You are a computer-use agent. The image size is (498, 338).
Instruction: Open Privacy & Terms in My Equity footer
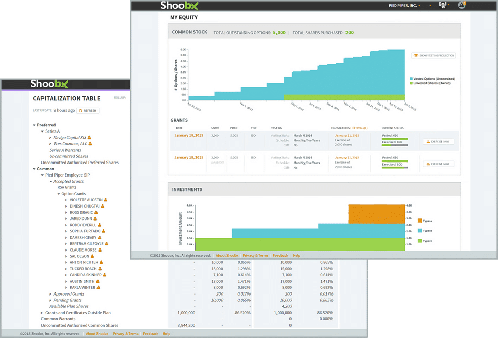[x=255, y=255]
